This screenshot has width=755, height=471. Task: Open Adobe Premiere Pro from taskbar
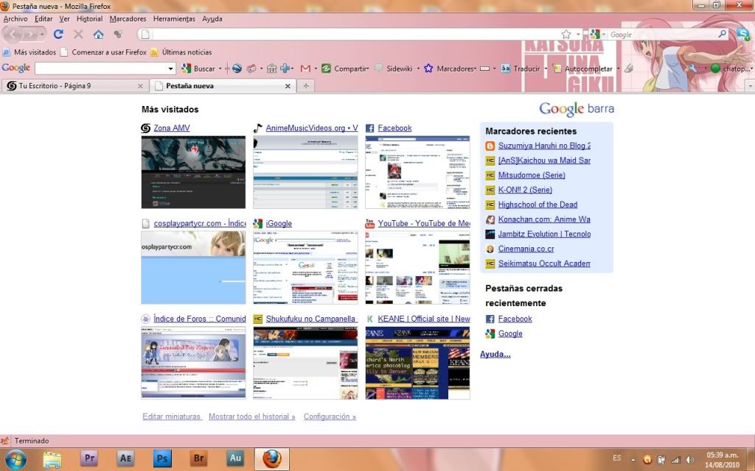[x=89, y=458]
